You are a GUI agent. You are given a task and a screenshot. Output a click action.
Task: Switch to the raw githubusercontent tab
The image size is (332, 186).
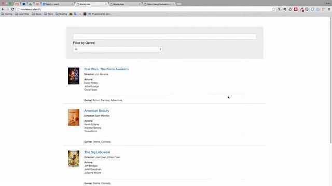(159, 4)
